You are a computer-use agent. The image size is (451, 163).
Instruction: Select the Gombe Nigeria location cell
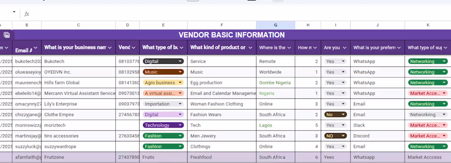[276, 83]
